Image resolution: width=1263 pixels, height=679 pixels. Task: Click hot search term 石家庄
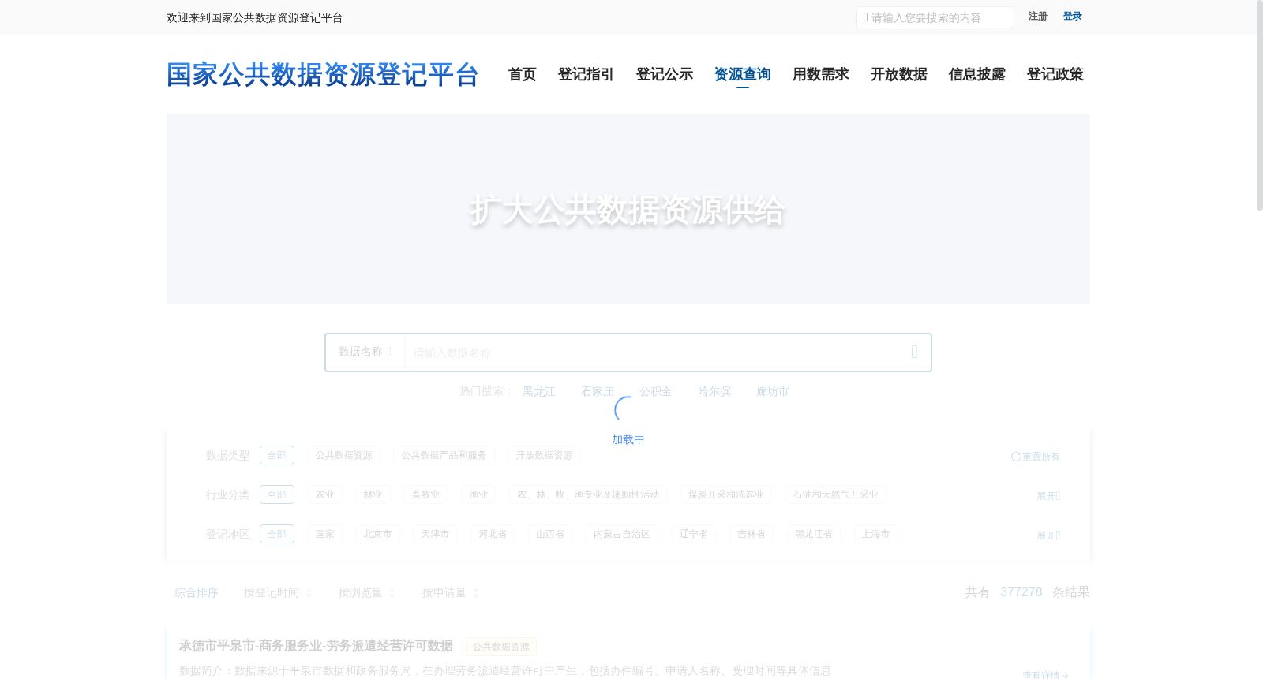tap(598, 391)
